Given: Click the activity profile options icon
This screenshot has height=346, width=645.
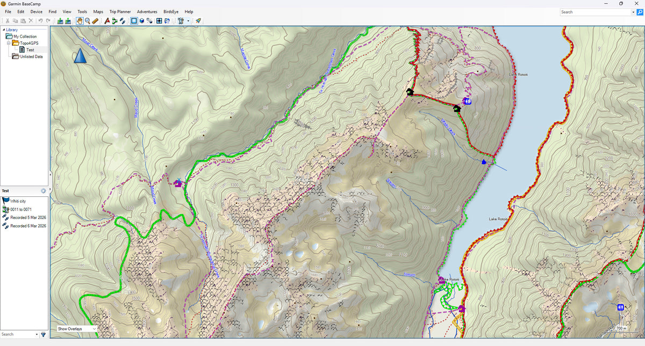Looking at the screenshot, I should pyautogui.click(x=181, y=21).
